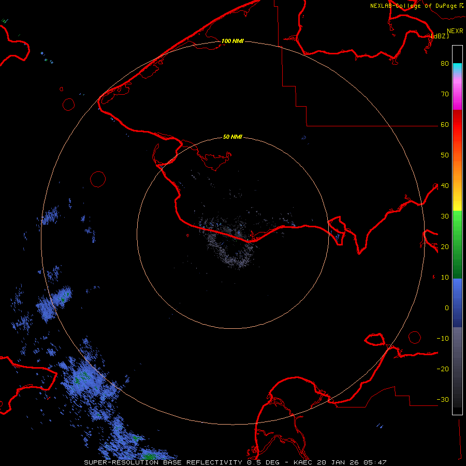Click the 70 tick label on the scale

[445, 94]
